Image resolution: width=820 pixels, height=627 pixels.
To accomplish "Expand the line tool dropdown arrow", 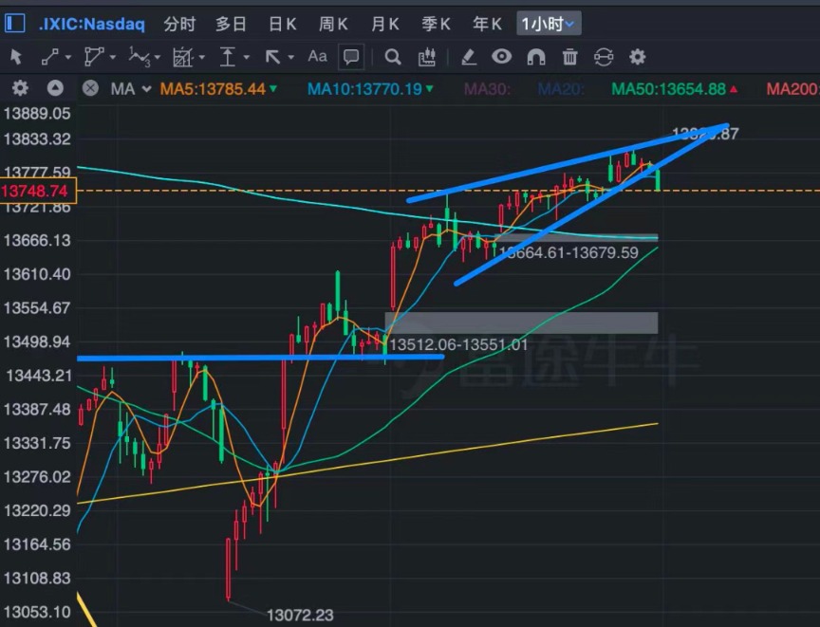I will [68, 58].
